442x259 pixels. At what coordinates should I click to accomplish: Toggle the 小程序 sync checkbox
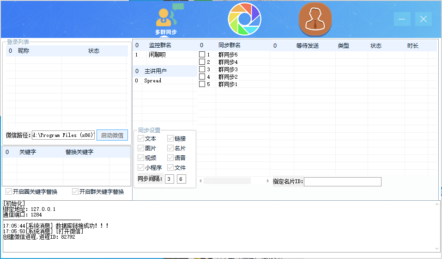pos(141,167)
